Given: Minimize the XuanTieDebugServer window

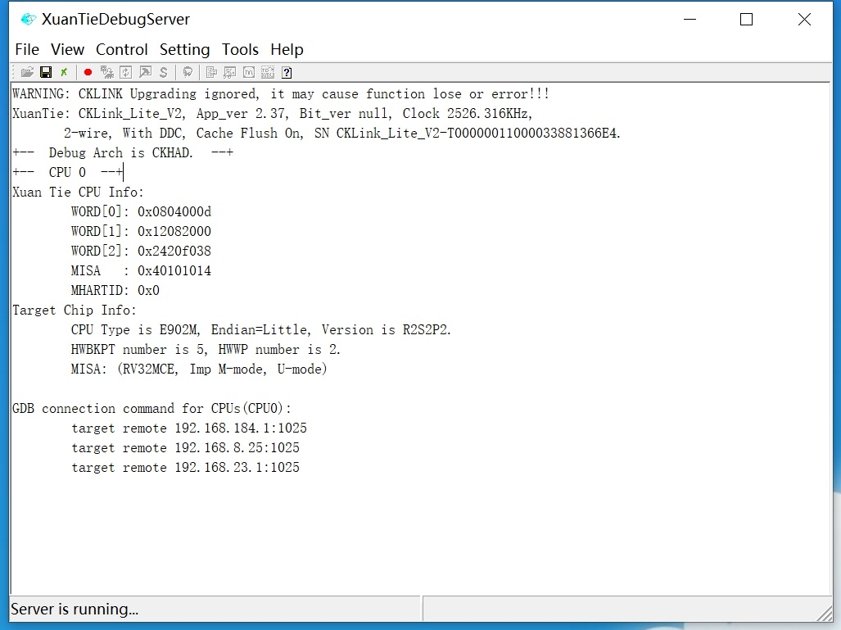Looking at the screenshot, I should pyautogui.click(x=690, y=20).
